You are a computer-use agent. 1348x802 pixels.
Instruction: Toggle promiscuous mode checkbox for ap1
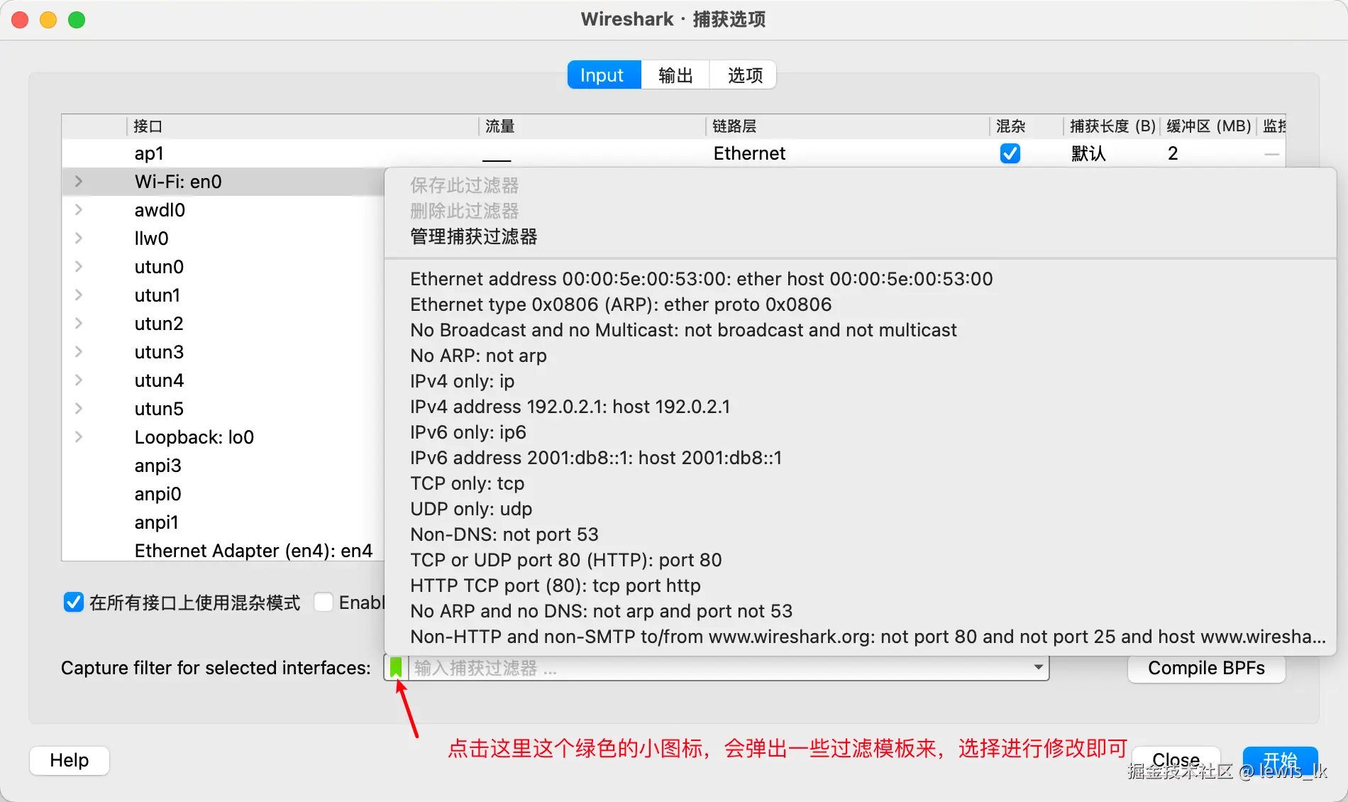(x=1010, y=153)
